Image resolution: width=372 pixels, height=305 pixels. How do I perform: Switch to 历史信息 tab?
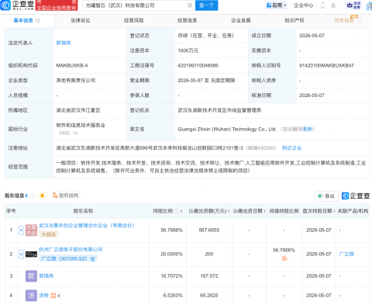tap(344, 20)
